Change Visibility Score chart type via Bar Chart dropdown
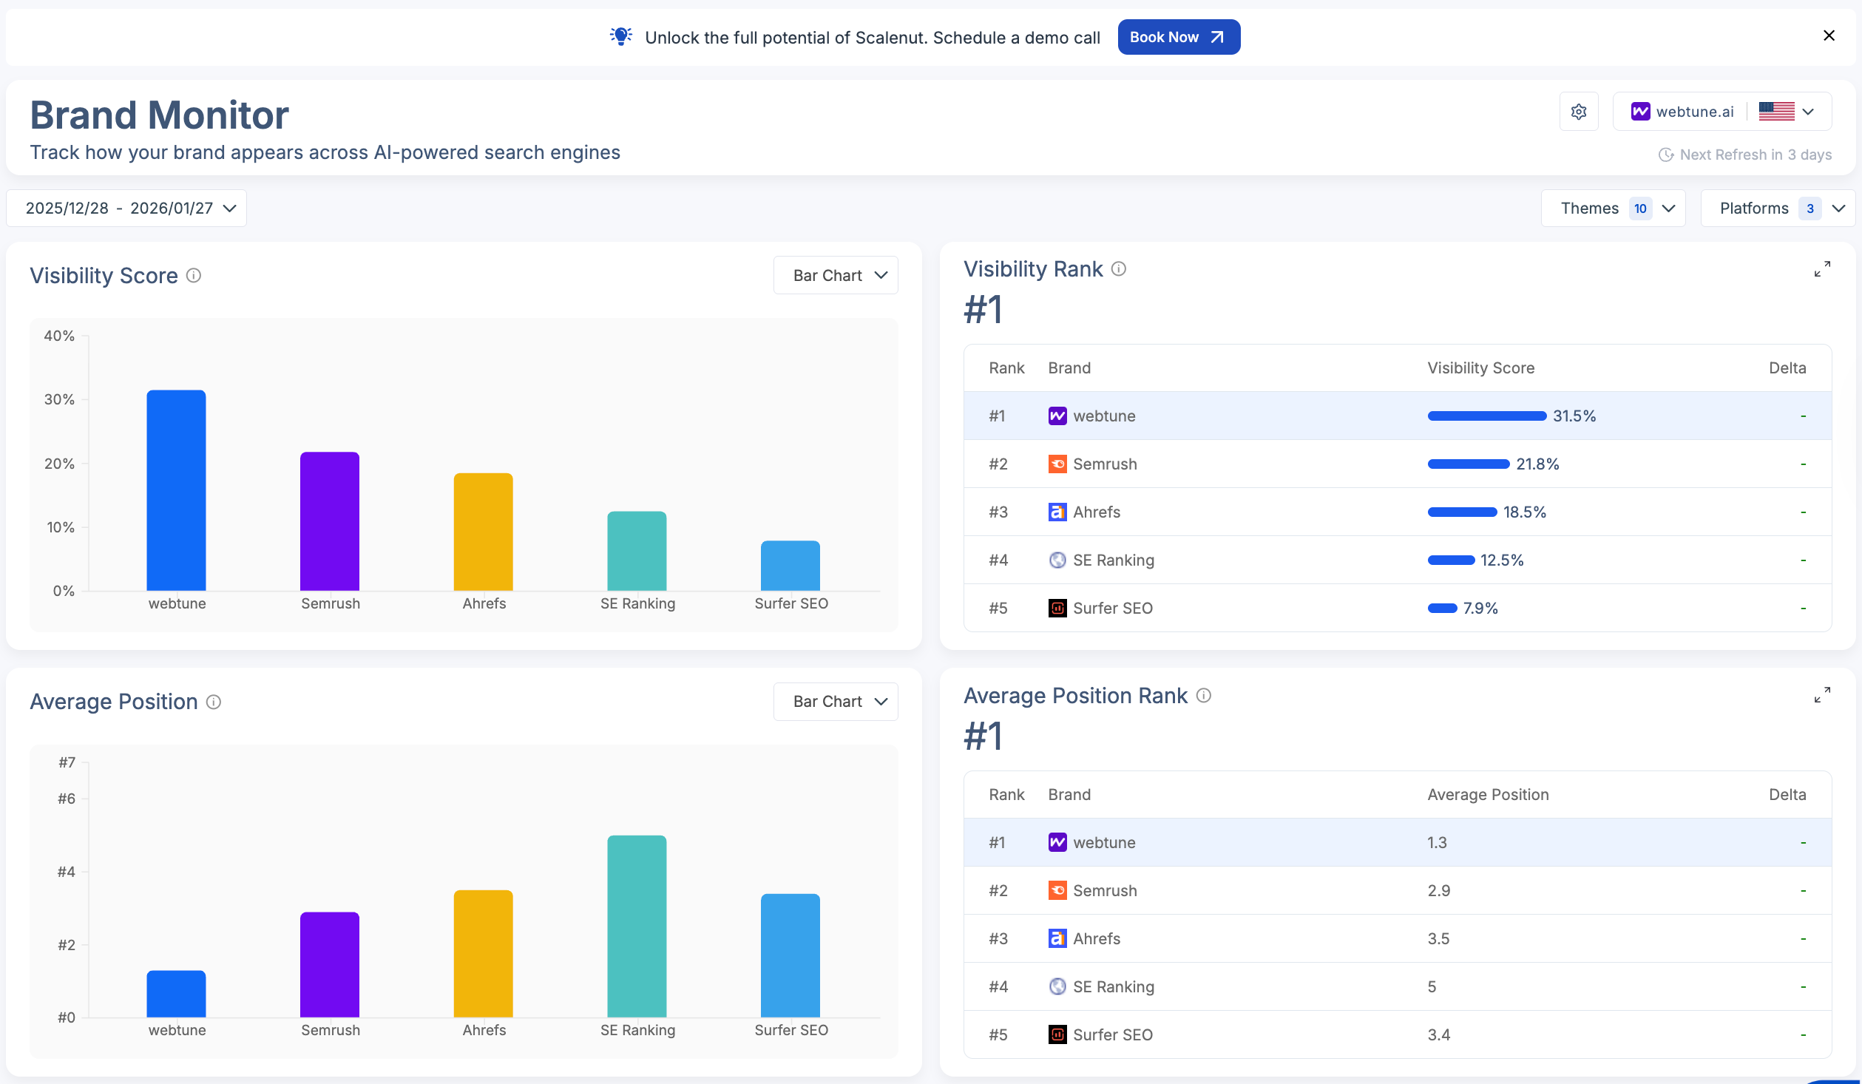The width and height of the screenshot is (1862, 1084). click(x=835, y=274)
